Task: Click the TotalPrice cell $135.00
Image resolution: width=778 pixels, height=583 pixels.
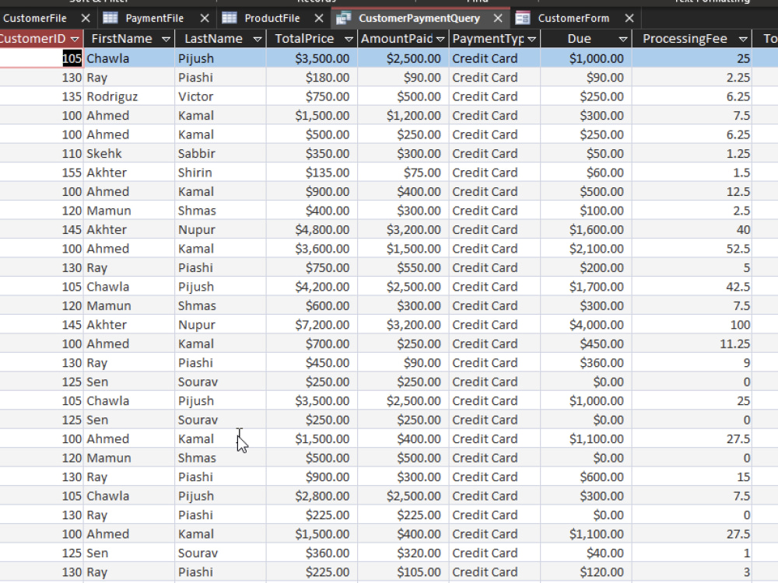Action: 312,173
